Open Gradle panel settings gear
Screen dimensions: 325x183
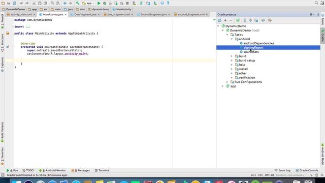click(311, 15)
